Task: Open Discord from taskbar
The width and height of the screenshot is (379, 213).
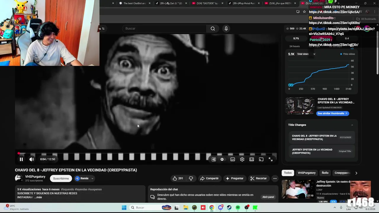Action: 220,208
